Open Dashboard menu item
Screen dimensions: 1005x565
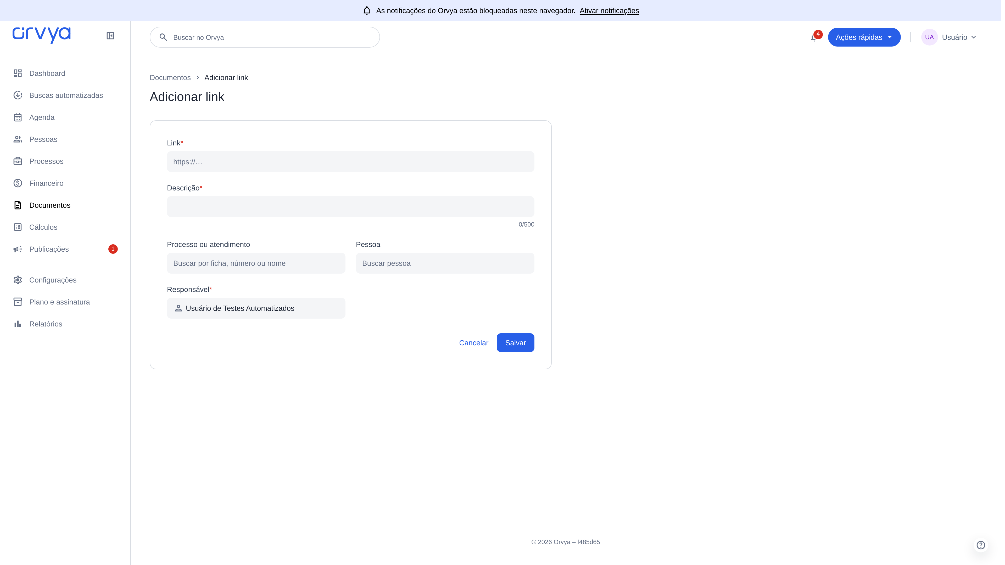coord(65,73)
